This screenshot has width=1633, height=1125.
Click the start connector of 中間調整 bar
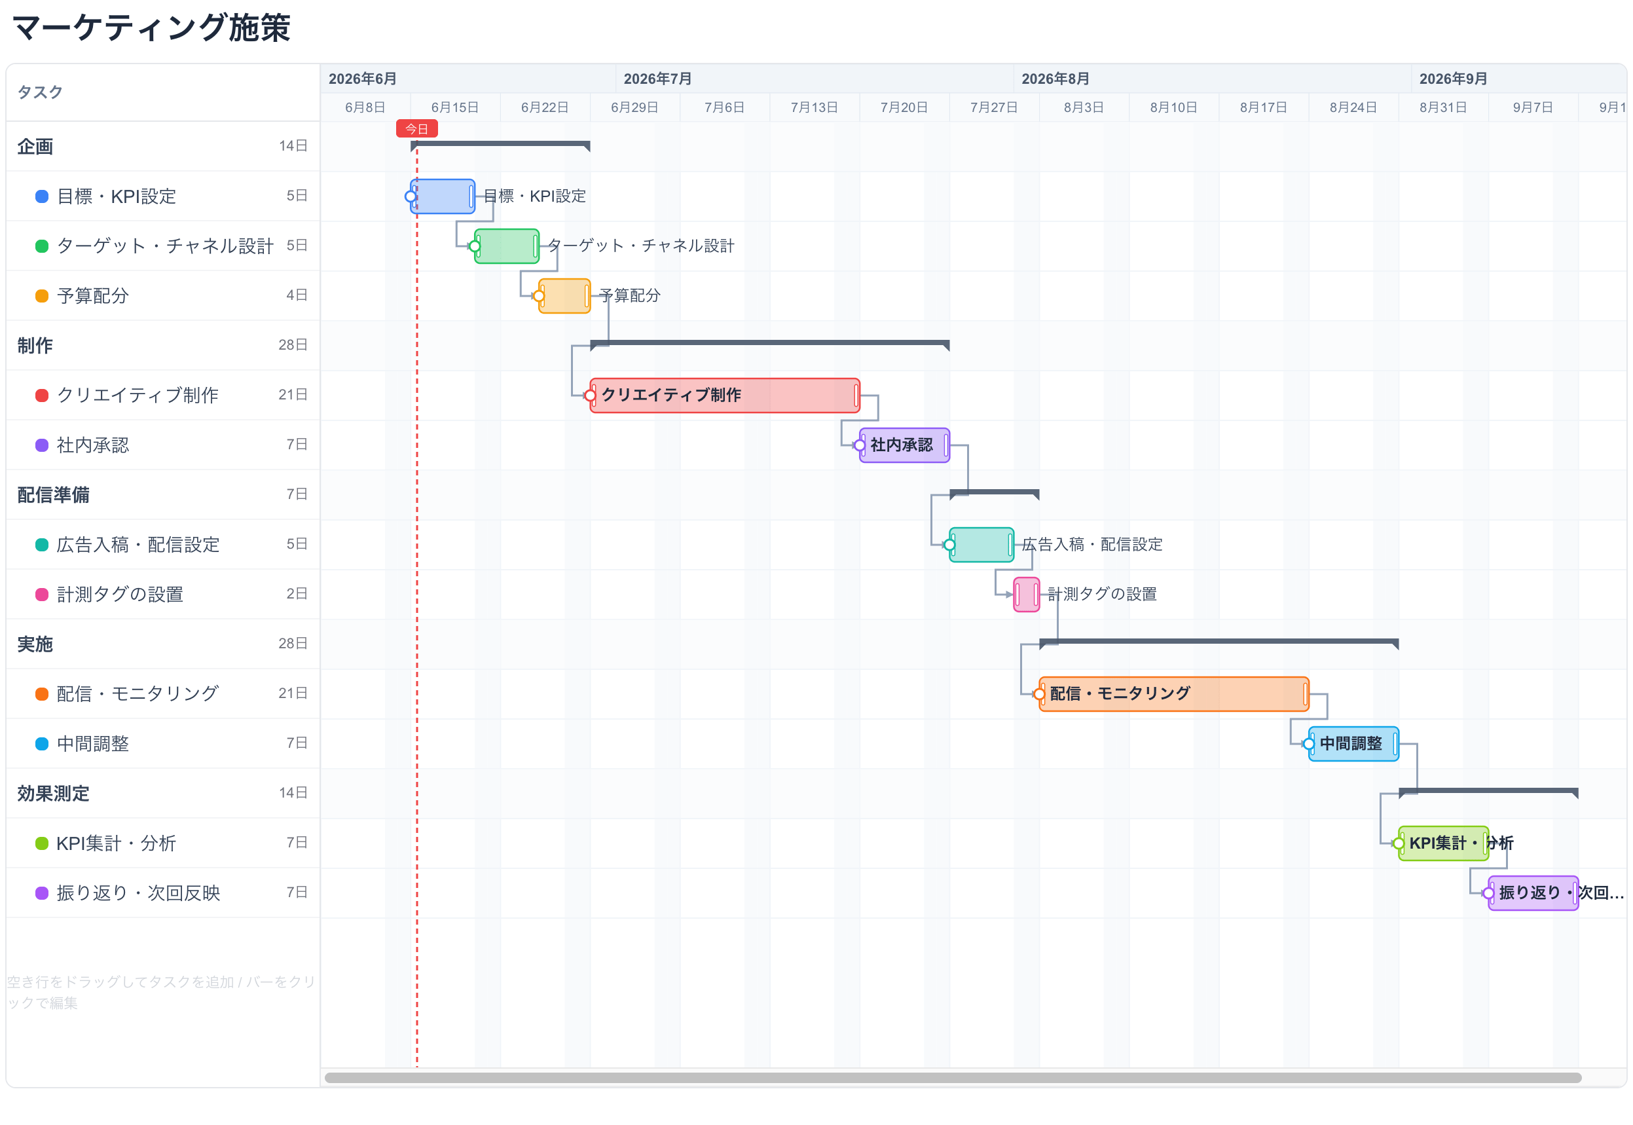click(1309, 745)
